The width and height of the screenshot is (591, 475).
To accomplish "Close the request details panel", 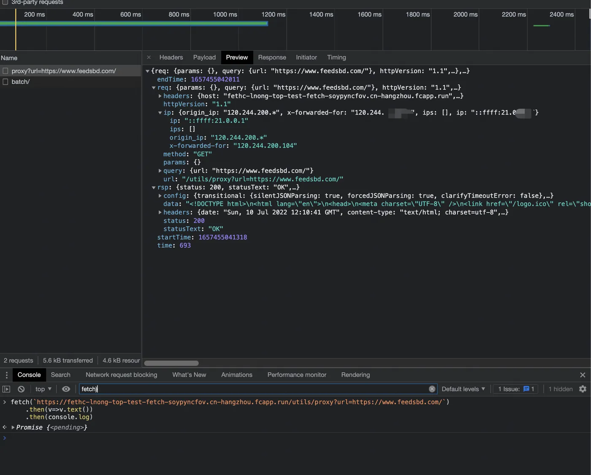I will (x=149, y=57).
